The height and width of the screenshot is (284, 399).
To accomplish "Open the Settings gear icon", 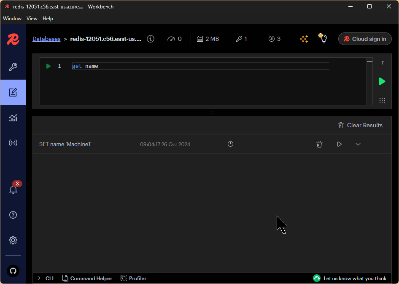I will pos(13,240).
